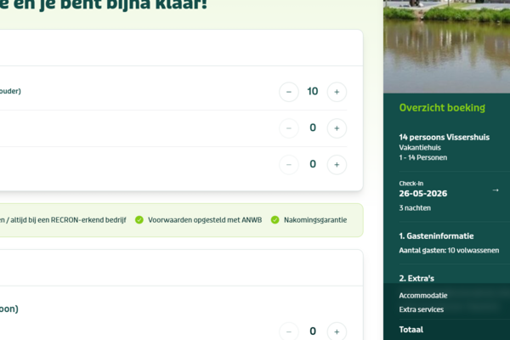Decrease the guest count showing 10
The width and height of the screenshot is (510, 340).
pos(289,92)
